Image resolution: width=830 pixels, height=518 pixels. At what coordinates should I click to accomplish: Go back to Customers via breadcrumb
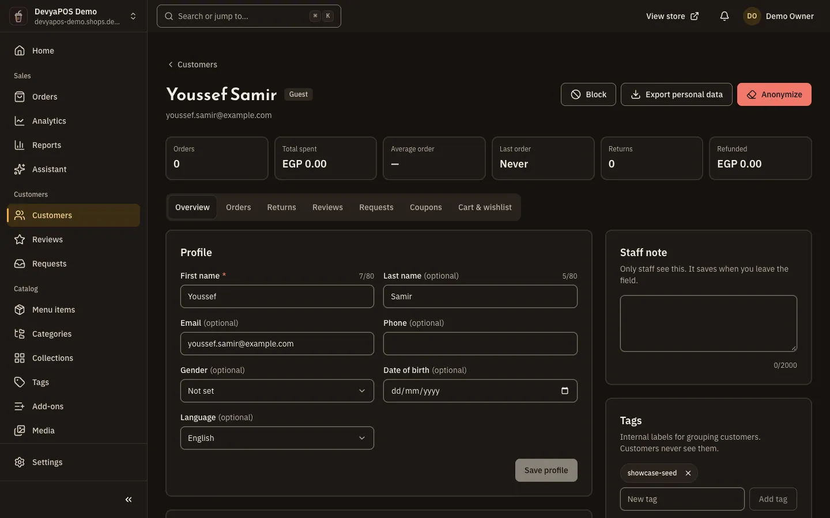(x=193, y=64)
